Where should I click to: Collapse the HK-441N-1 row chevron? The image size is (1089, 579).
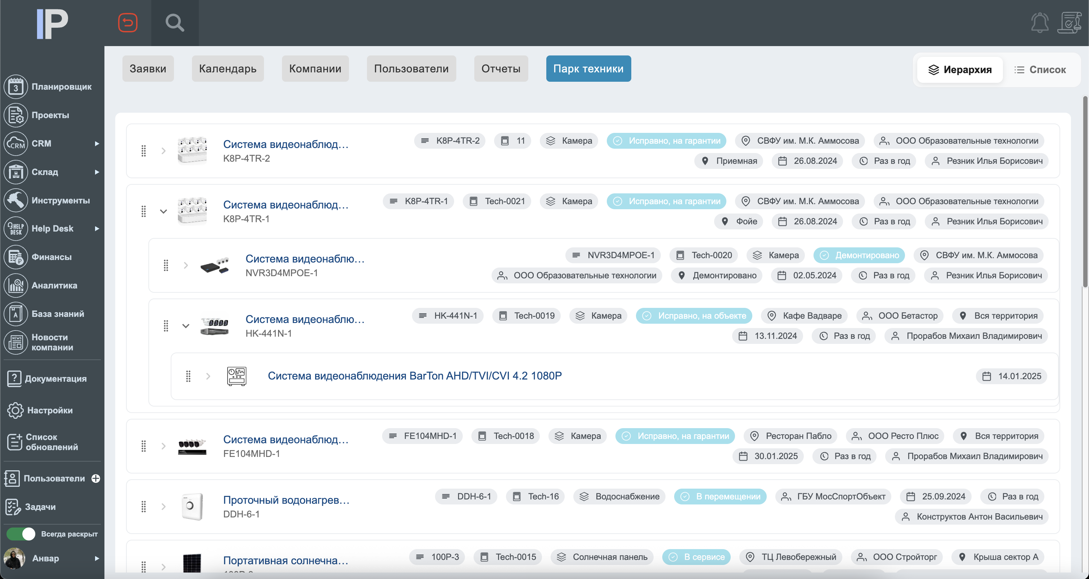coord(185,326)
